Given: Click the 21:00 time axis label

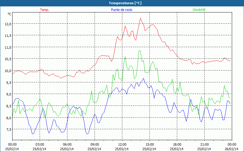Looking at the screenshot, I should (204, 145).
